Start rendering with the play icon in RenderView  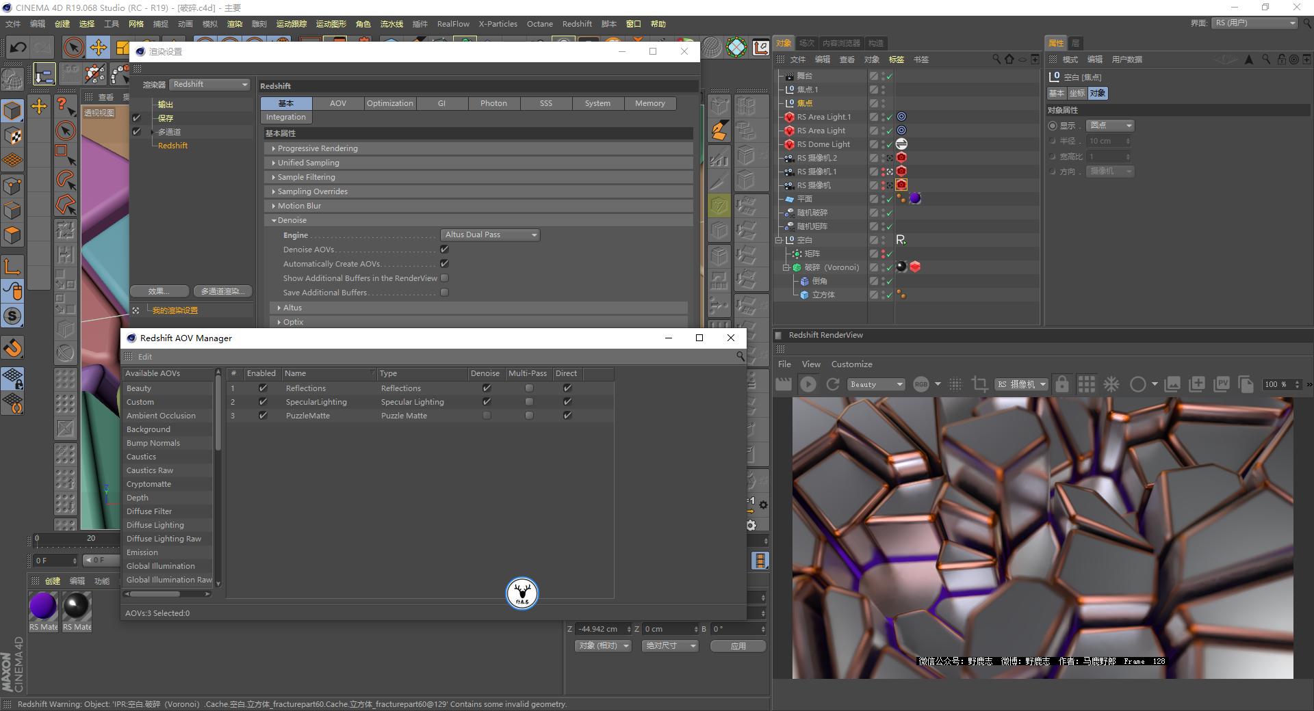809,384
